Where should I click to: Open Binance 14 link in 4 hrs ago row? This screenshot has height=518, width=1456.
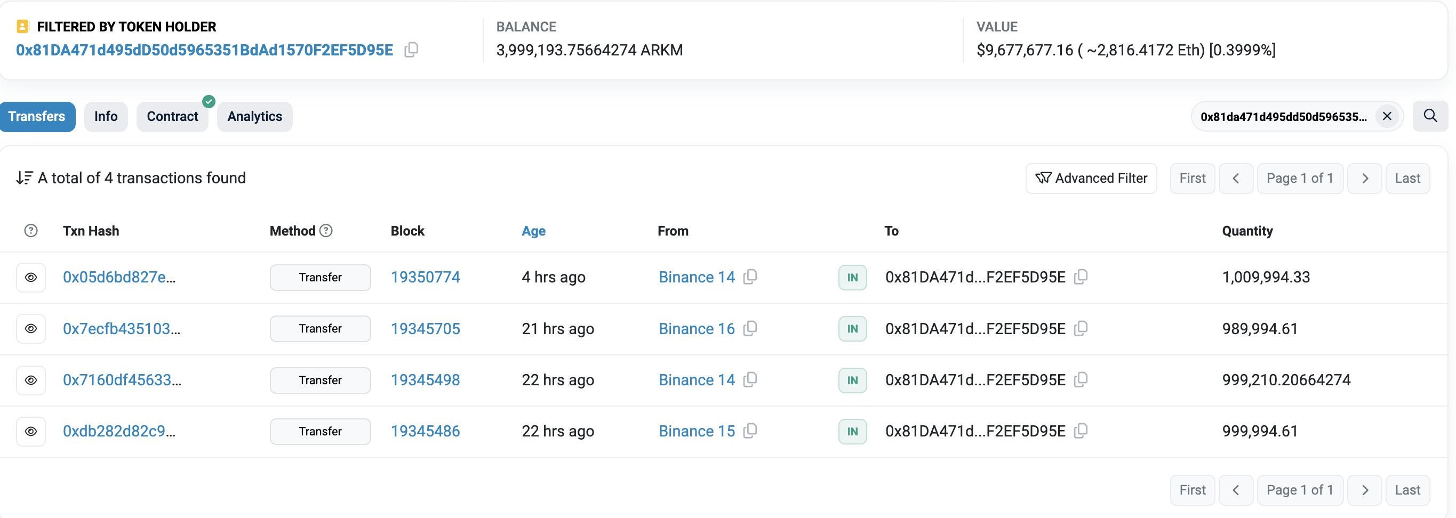tap(697, 277)
